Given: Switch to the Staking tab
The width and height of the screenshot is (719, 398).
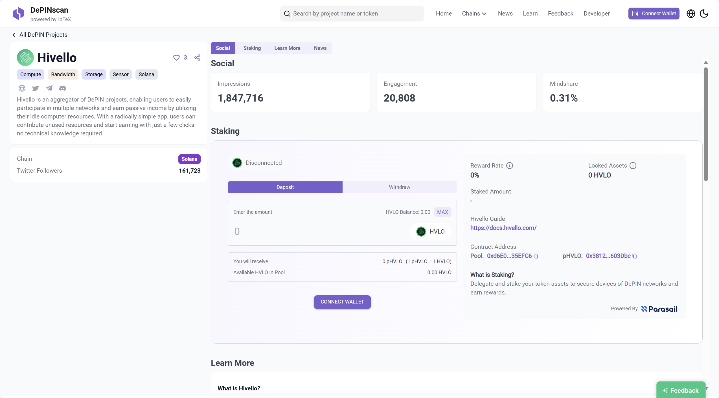Looking at the screenshot, I should click(252, 48).
